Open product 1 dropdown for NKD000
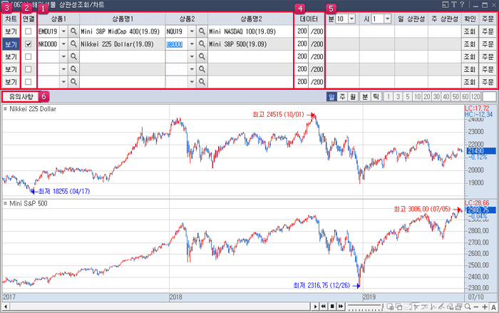 tap(63, 44)
